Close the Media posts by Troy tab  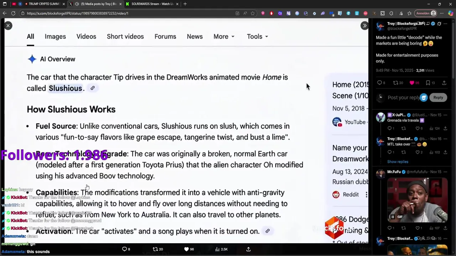tap(120, 4)
